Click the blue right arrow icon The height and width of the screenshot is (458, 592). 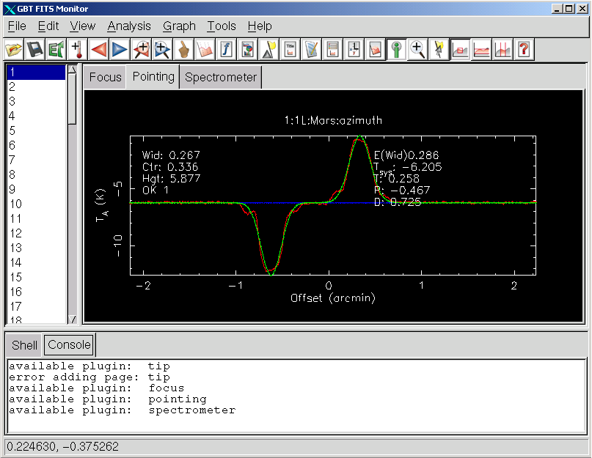[x=120, y=50]
